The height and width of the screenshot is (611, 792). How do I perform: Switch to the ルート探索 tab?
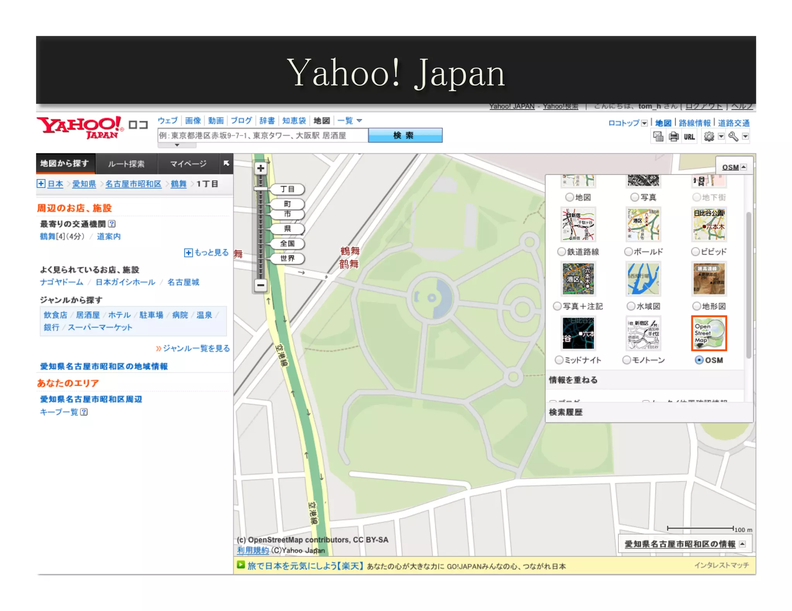pos(126,164)
